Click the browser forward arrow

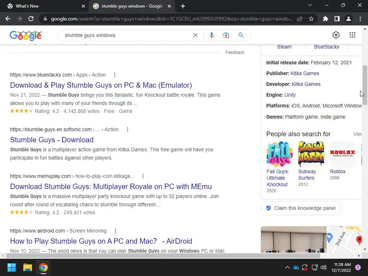click(x=19, y=19)
